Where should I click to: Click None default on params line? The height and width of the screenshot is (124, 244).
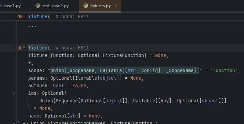[136, 78]
